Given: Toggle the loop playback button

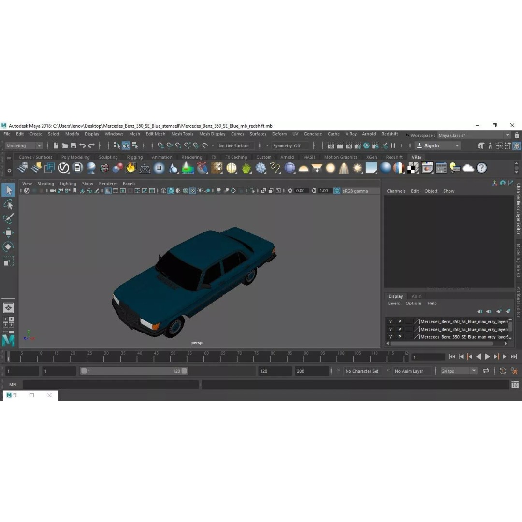Looking at the screenshot, I should click(x=486, y=371).
